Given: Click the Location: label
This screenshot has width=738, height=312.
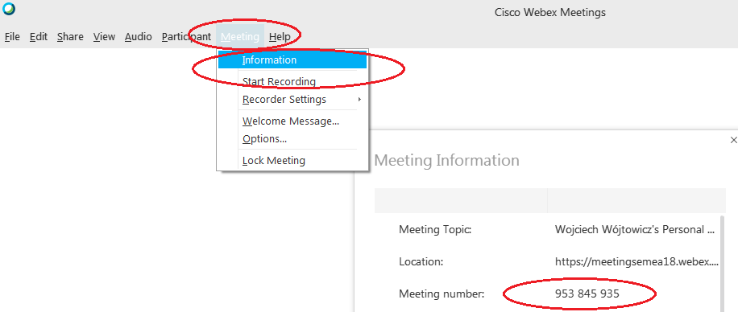Looking at the screenshot, I should coord(421,262).
